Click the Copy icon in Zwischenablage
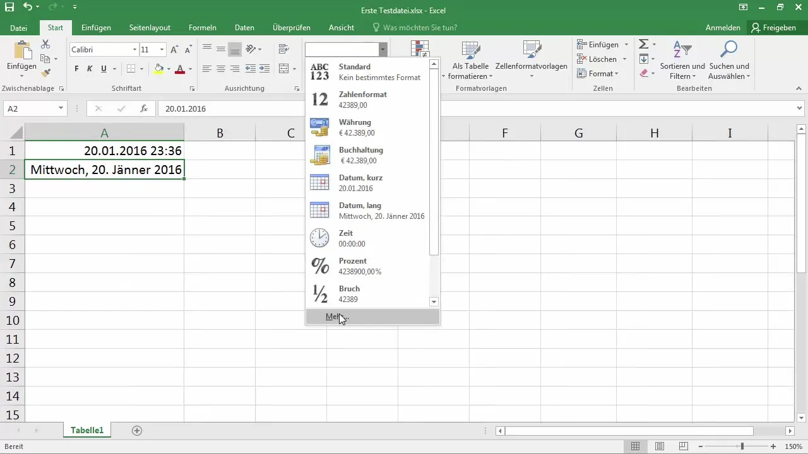Viewport: 808px width, 454px height. coord(45,59)
